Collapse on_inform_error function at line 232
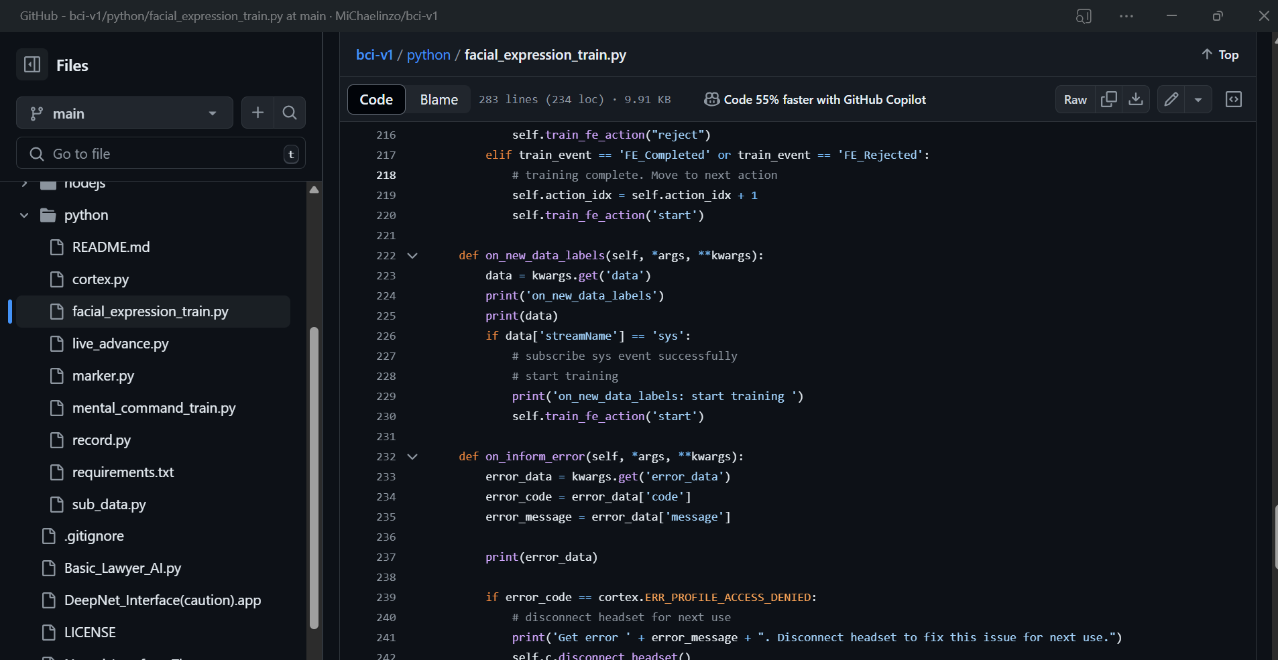Viewport: 1278px width, 660px height. [x=412, y=456]
